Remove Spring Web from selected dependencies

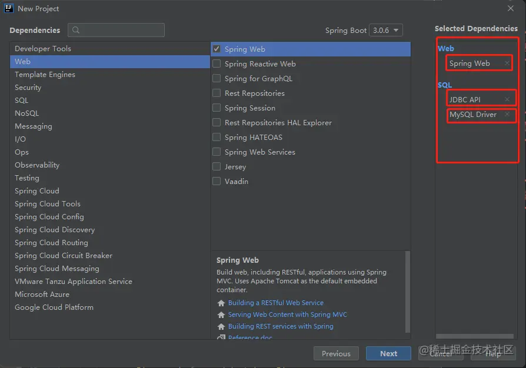pyautogui.click(x=507, y=63)
